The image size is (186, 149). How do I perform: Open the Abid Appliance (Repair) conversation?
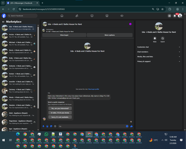coord(19,114)
